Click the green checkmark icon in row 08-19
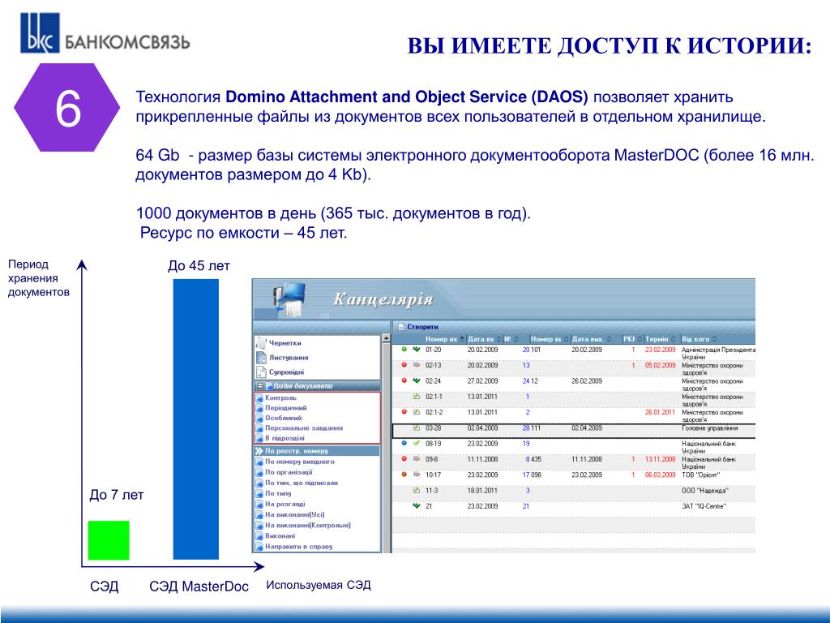This screenshot has width=830, height=623. (417, 444)
